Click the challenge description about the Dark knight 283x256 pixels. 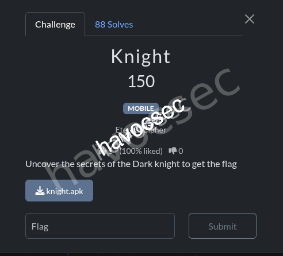[x=131, y=164]
